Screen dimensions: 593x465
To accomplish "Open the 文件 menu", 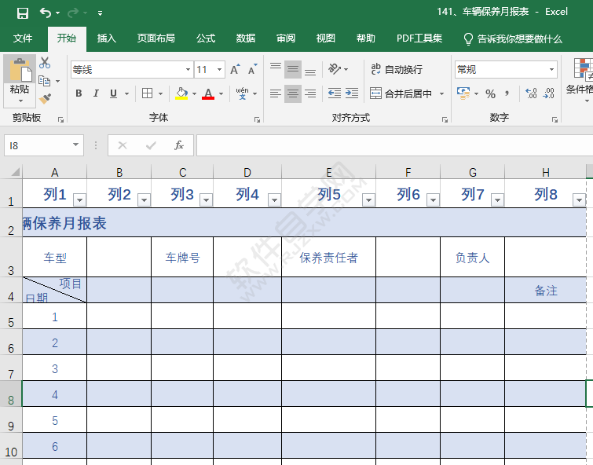I will (23, 38).
